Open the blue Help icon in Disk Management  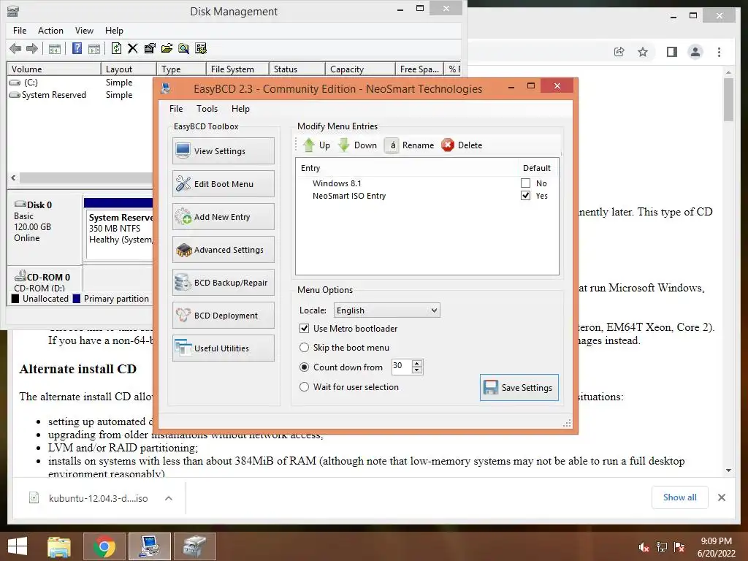(77, 48)
